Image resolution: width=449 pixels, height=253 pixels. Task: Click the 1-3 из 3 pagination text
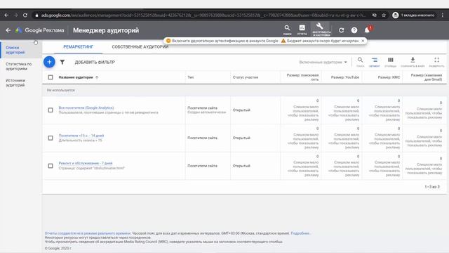432,187
